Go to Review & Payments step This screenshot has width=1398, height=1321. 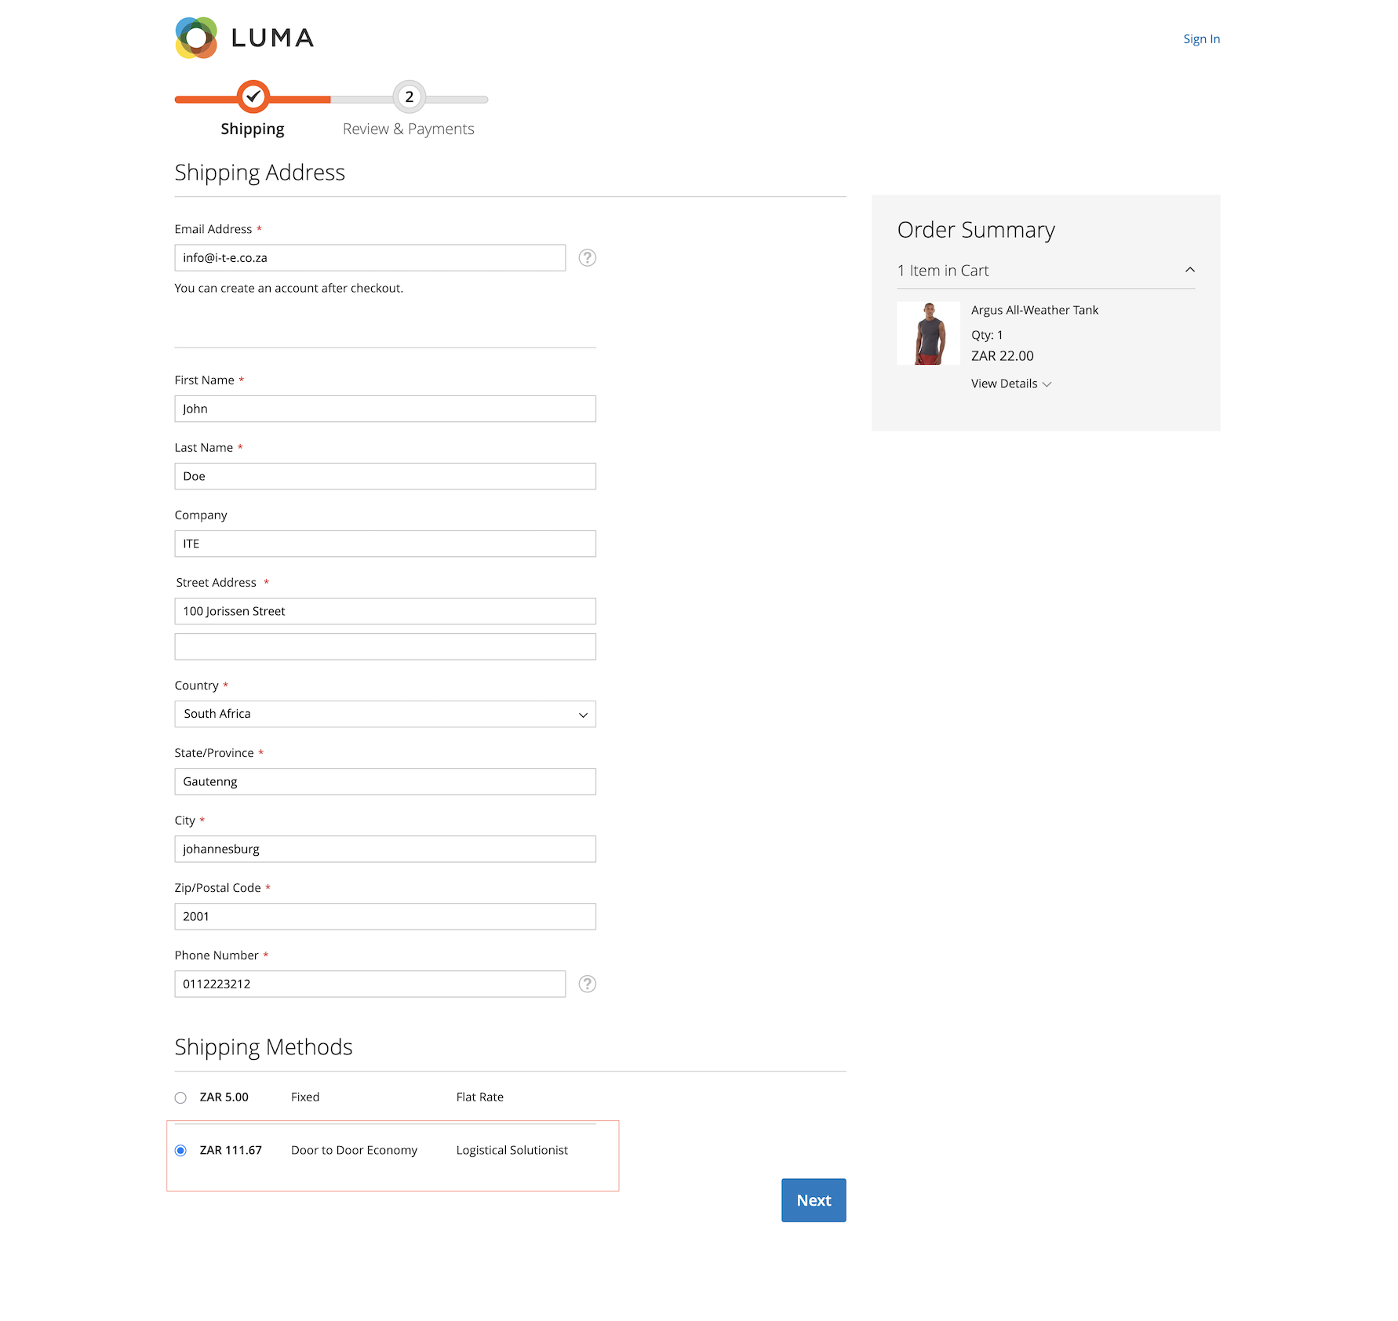[x=409, y=128]
